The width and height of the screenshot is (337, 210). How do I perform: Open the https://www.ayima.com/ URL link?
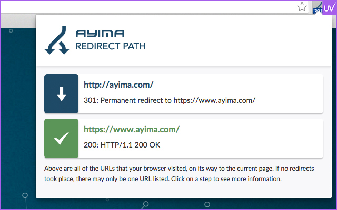(x=132, y=129)
